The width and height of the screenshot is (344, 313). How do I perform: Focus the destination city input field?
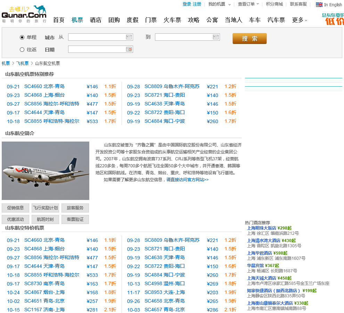click(x=187, y=37)
